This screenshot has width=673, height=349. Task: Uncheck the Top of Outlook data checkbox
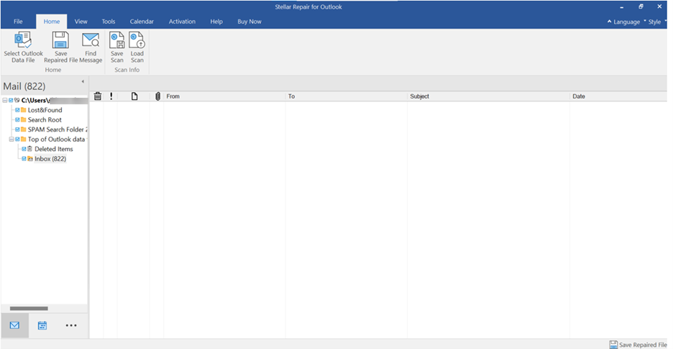(17, 140)
